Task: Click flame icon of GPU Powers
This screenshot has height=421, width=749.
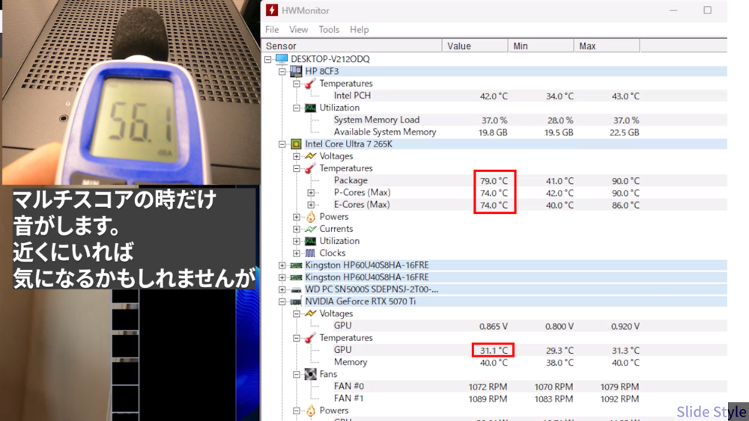Action: click(x=311, y=411)
